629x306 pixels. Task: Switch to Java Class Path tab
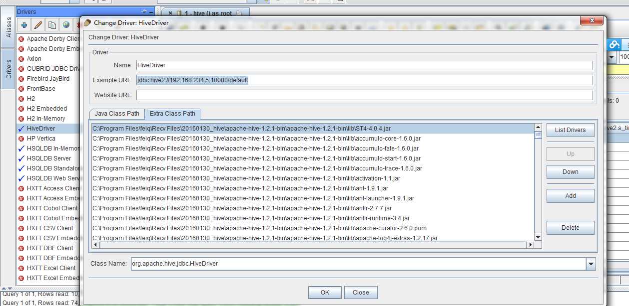[117, 114]
